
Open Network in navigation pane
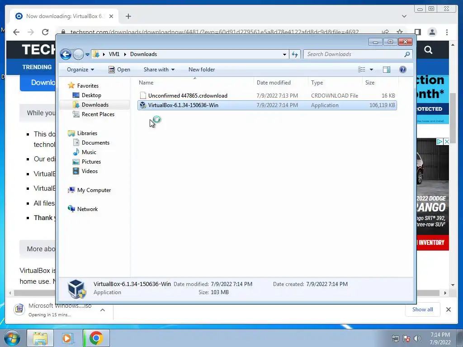coord(87,209)
